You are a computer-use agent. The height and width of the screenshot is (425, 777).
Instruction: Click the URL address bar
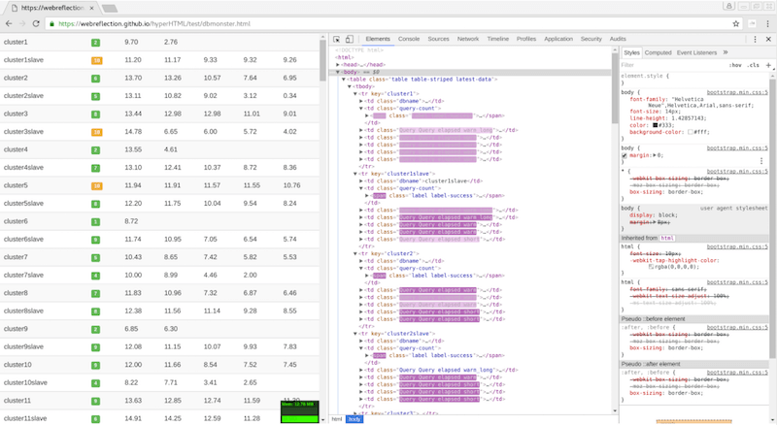[x=387, y=23]
